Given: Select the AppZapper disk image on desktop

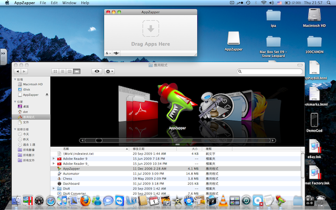Looking at the screenshot, I should point(234,41).
